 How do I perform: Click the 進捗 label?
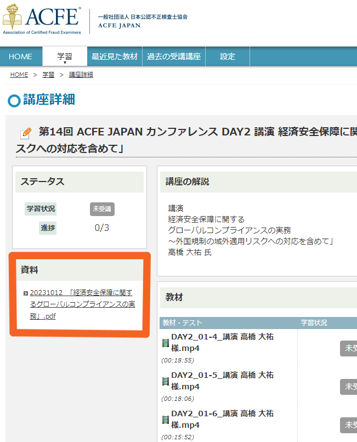click(x=48, y=228)
